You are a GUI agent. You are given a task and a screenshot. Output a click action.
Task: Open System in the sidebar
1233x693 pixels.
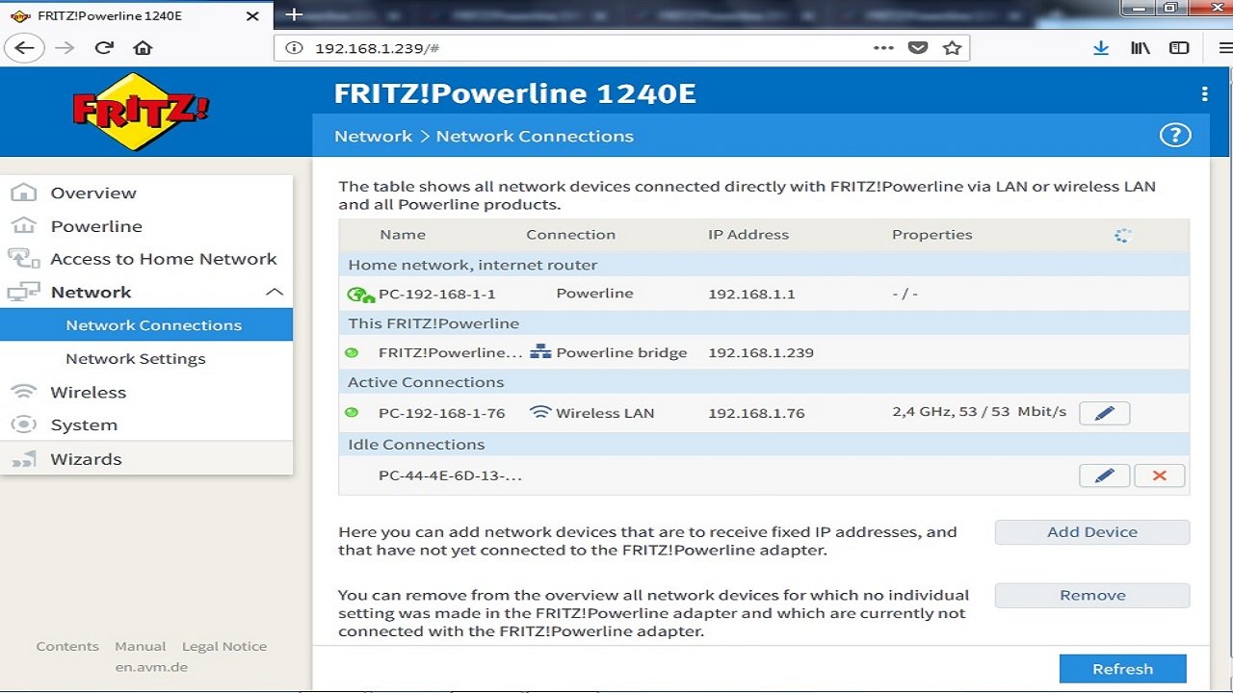84,424
